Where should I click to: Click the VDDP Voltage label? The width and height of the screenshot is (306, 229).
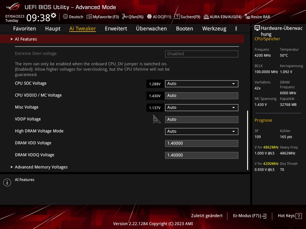28,119
